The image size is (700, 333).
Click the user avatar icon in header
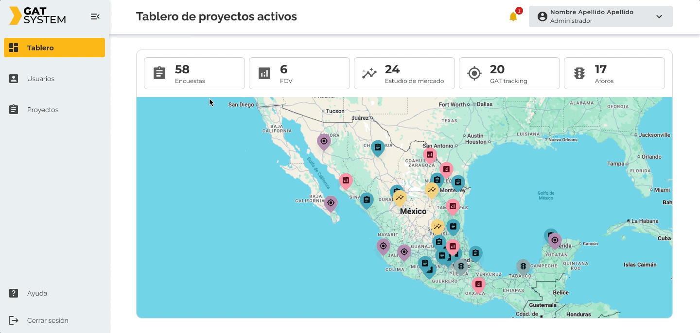(x=542, y=17)
